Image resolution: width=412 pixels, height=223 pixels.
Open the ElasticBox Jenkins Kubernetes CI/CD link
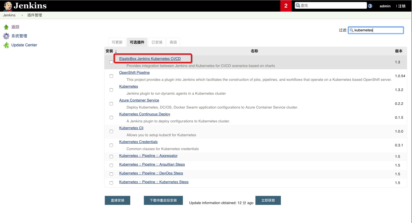coord(150,59)
